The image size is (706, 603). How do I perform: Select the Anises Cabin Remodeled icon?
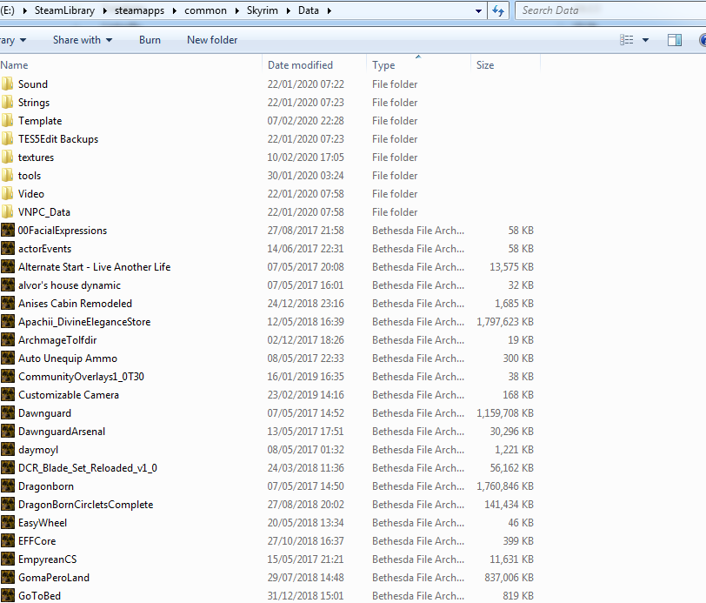[x=8, y=304]
